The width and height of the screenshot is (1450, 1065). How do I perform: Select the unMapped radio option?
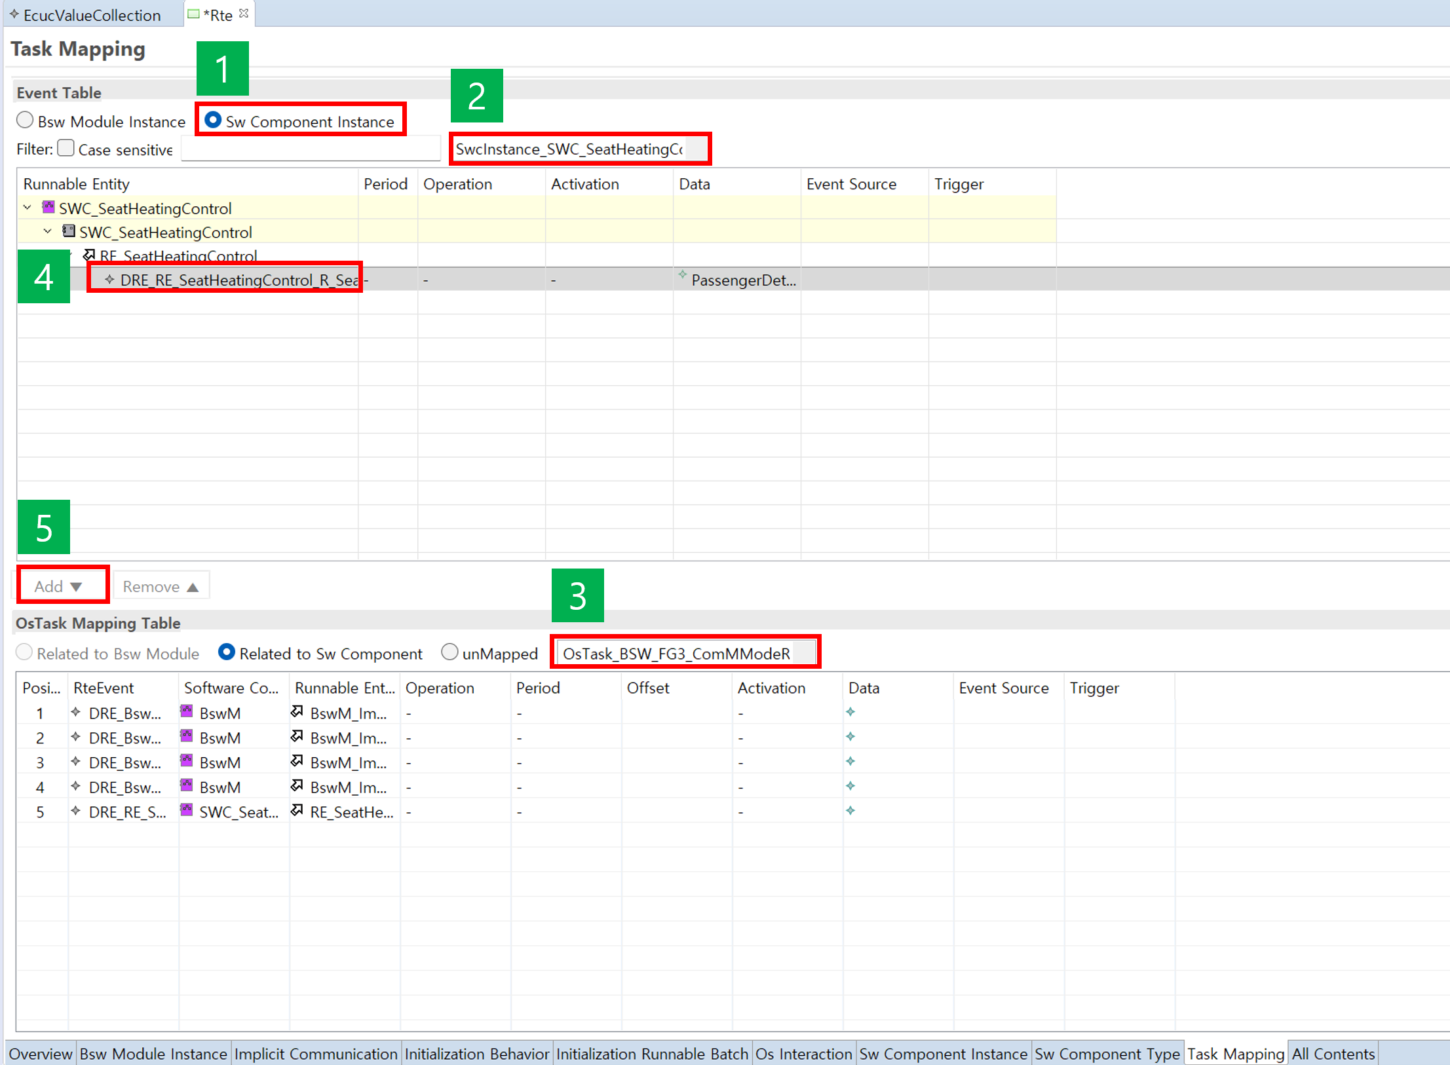pyautogui.click(x=449, y=652)
